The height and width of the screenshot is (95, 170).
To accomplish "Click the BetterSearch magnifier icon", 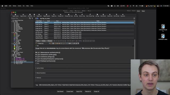I will (x=103, y=15).
